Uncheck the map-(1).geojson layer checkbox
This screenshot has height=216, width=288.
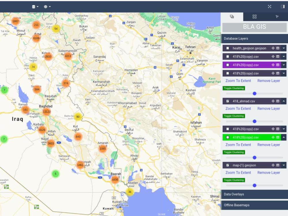point(228,165)
